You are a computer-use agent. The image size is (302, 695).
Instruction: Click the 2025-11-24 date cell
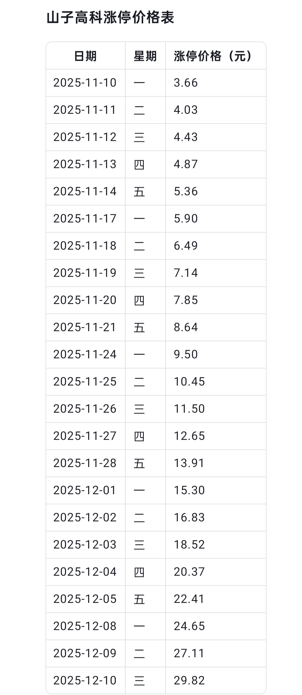[x=85, y=354]
